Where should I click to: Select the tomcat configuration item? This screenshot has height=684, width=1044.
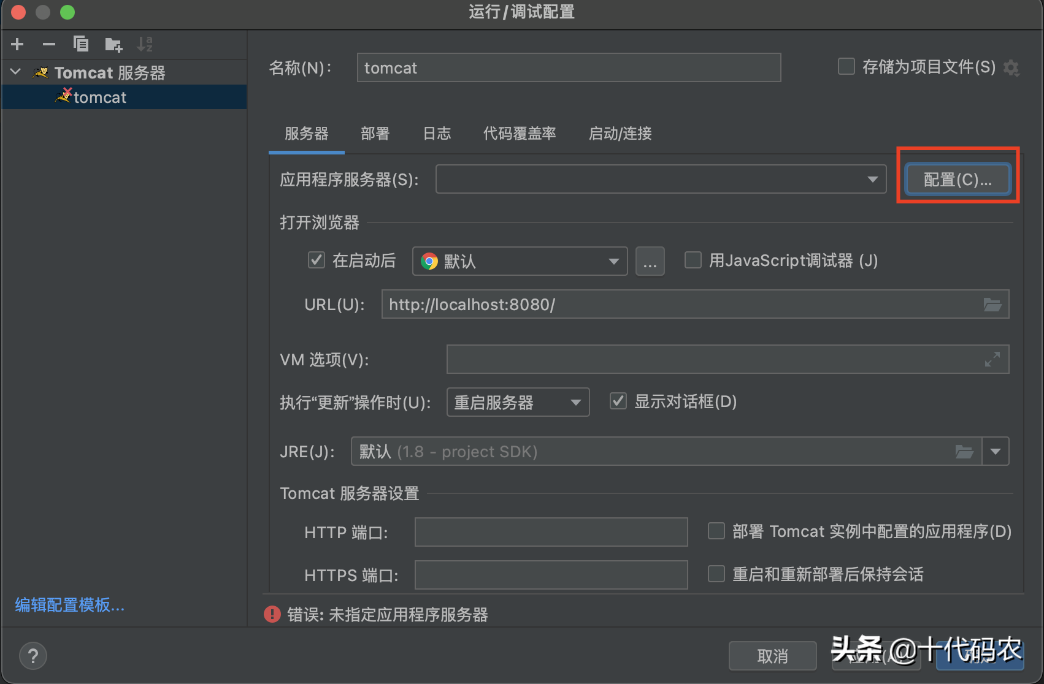pyautogui.click(x=125, y=97)
